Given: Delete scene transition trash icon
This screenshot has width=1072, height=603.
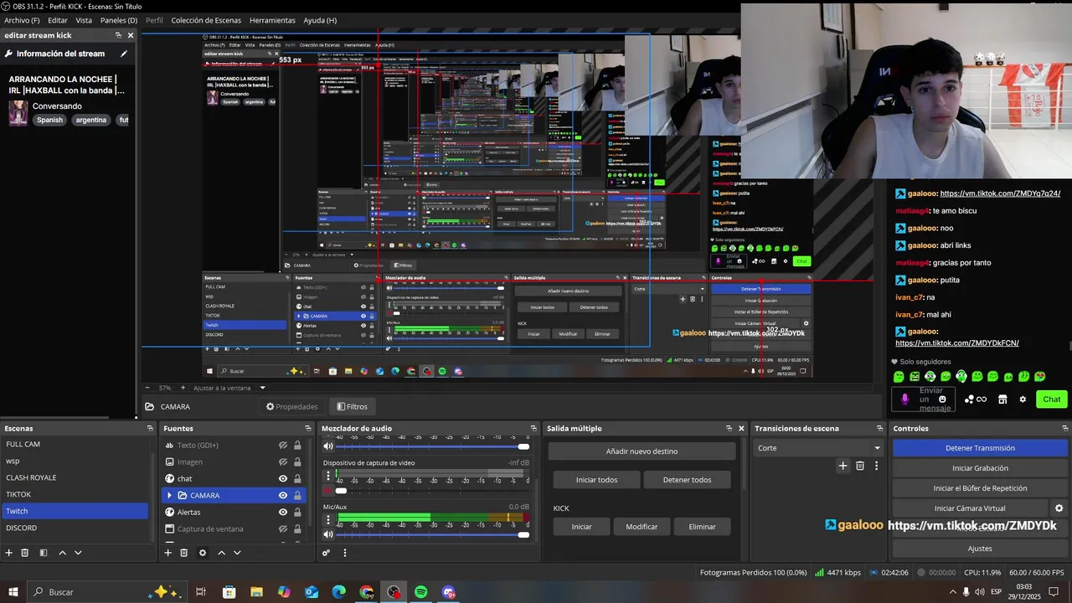Looking at the screenshot, I should [x=859, y=466].
